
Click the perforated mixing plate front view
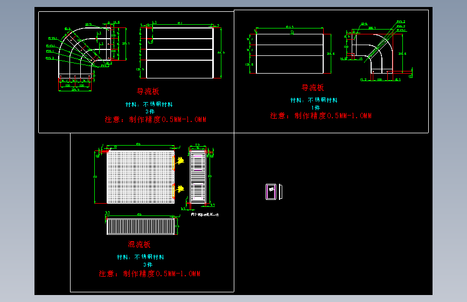coord(141,177)
